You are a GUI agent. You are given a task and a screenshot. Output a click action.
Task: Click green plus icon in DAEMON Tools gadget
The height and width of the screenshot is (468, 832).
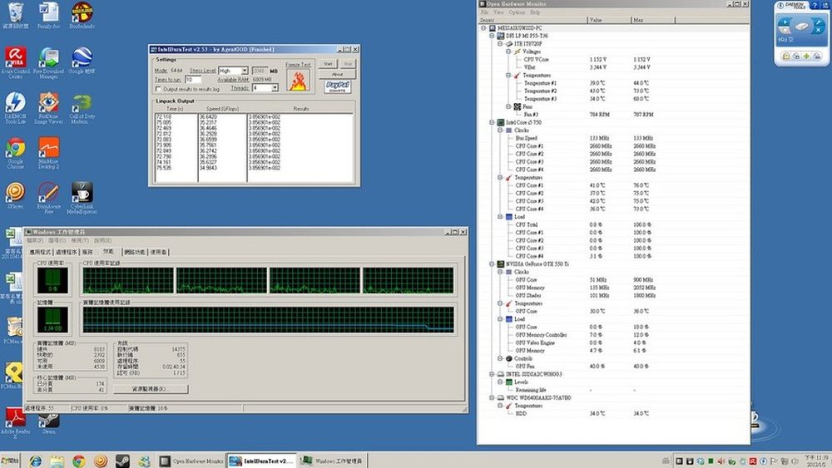pos(806,57)
